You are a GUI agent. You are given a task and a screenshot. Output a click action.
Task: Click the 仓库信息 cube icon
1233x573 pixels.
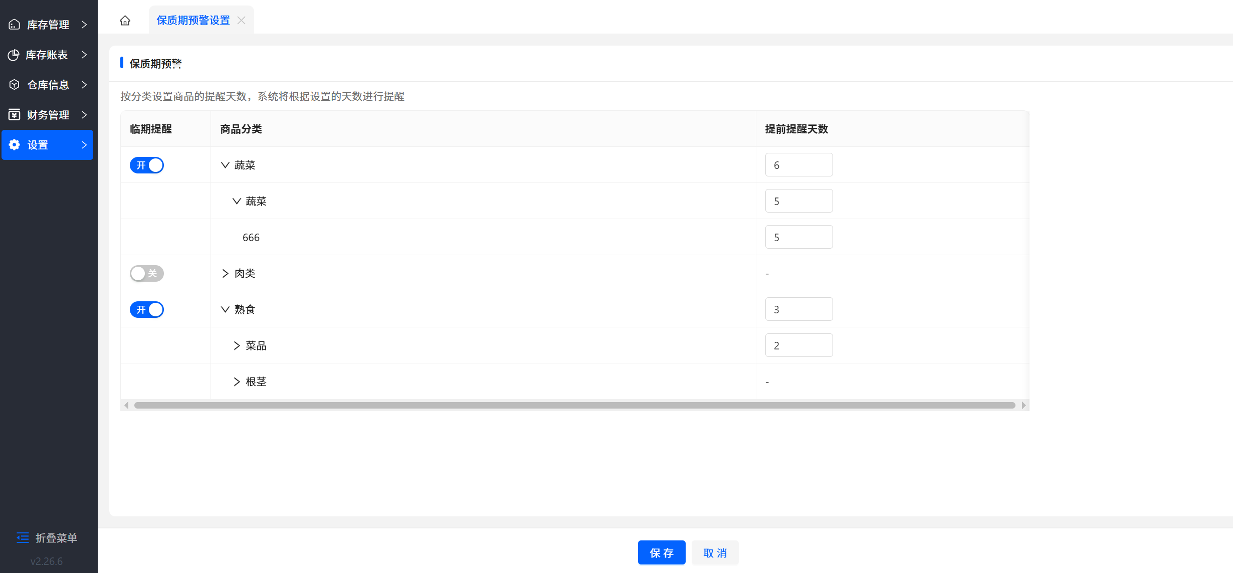15,85
